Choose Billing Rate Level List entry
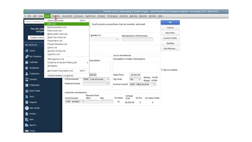The image size is (252, 142). tap(66, 34)
